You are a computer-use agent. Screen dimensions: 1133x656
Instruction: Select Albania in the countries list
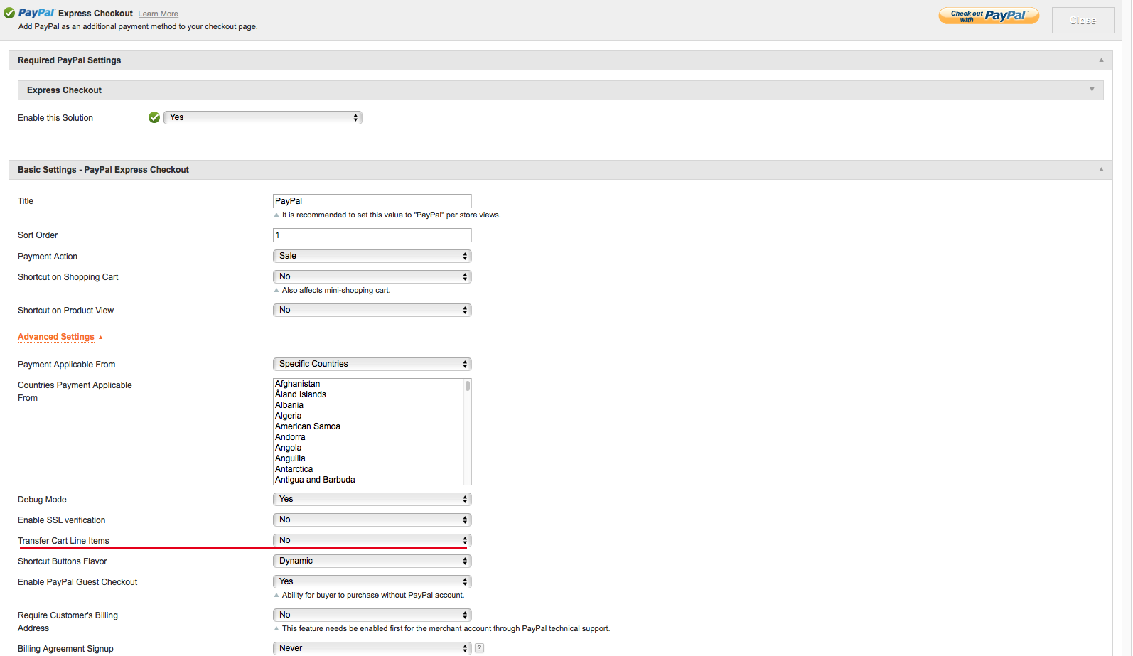point(289,405)
